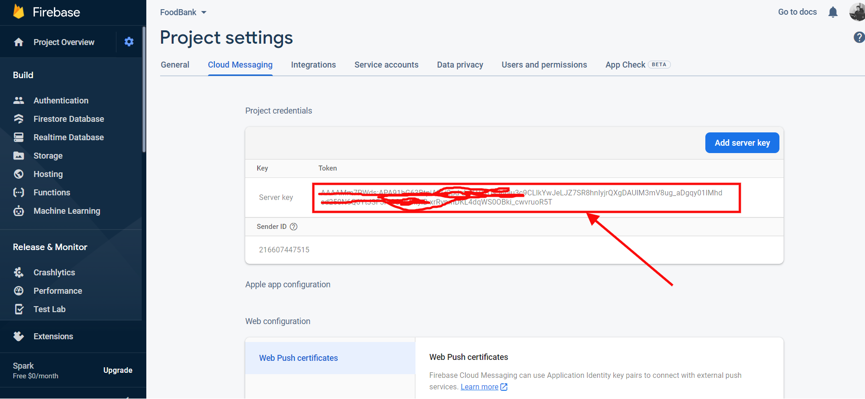
Task: Click external link icon beside Learn more
Action: coord(504,387)
